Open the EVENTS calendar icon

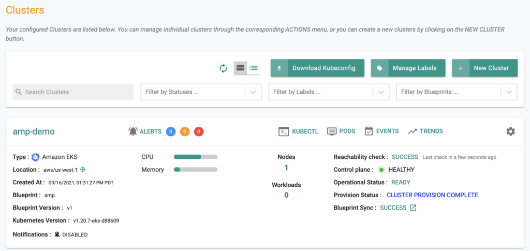pyautogui.click(x=369, y=131)
